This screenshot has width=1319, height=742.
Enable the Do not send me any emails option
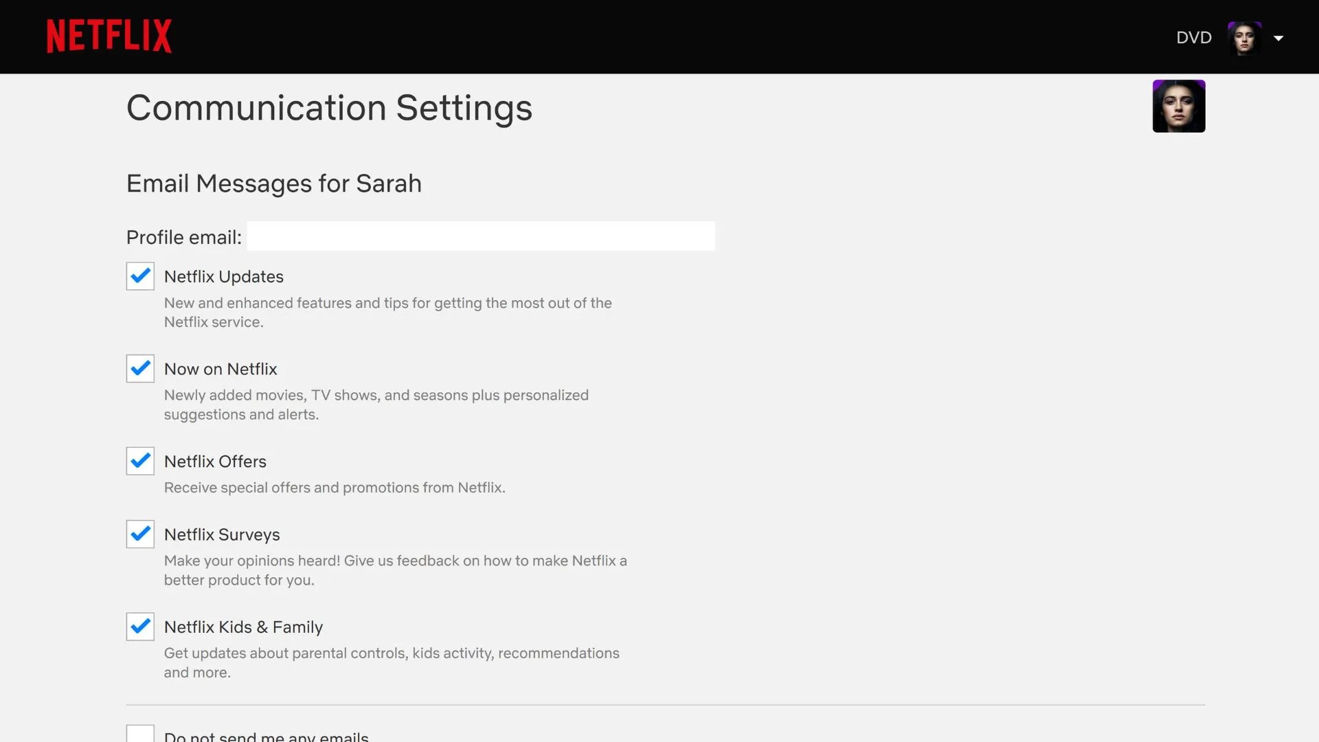(139, 734)
